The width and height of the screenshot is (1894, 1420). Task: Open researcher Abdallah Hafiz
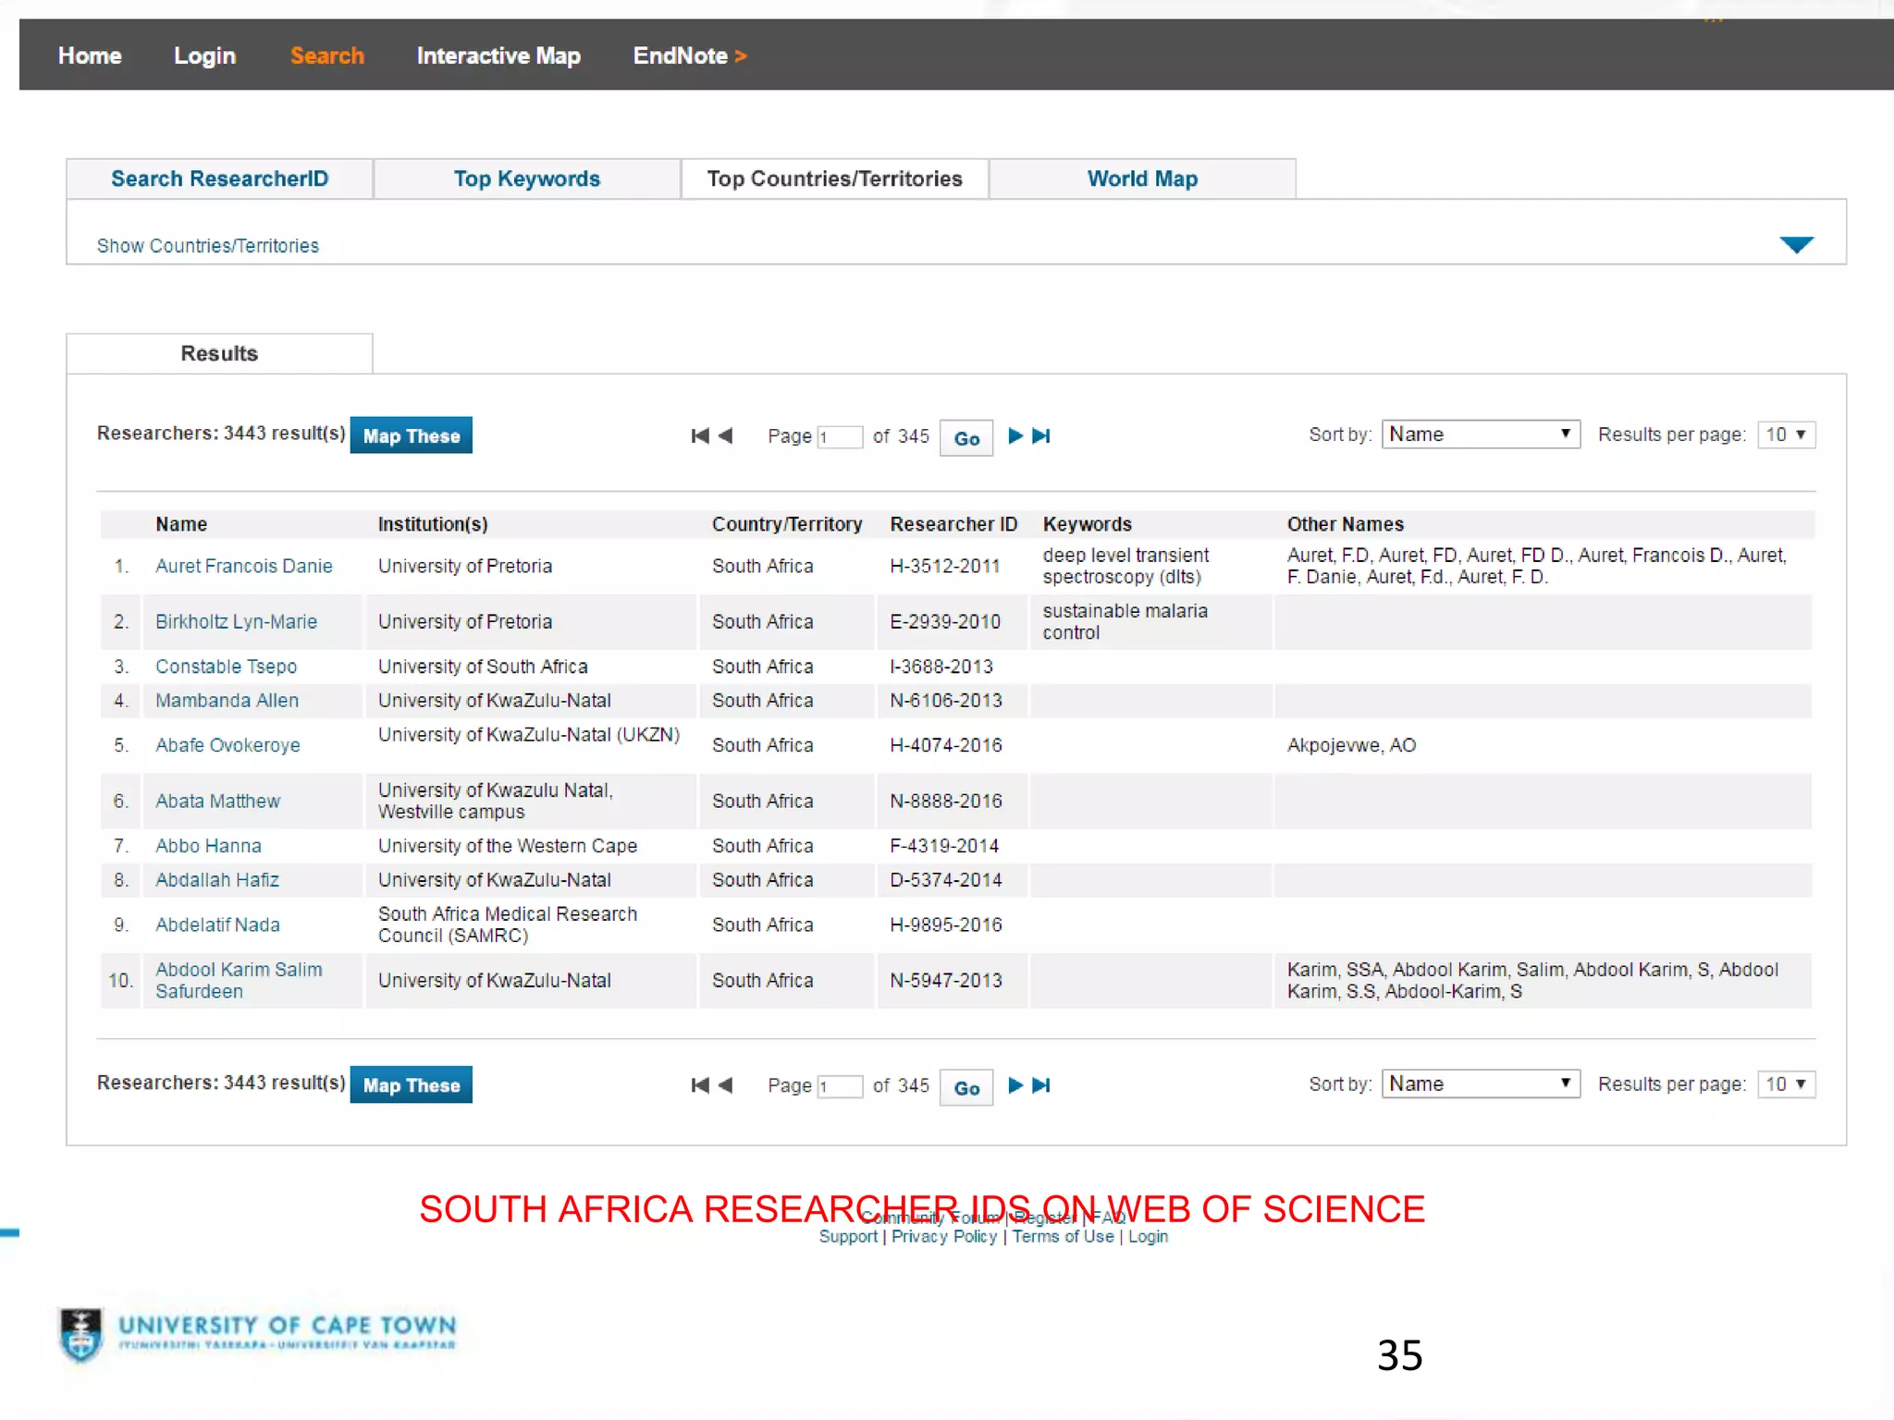(x=217, y=880)
